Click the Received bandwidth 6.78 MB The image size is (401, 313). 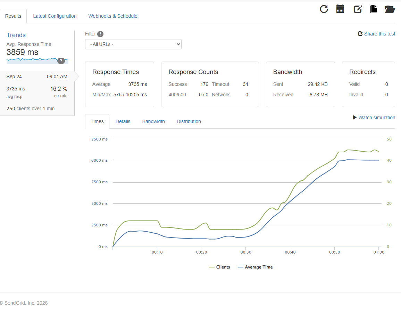click(x=318, y=95)
